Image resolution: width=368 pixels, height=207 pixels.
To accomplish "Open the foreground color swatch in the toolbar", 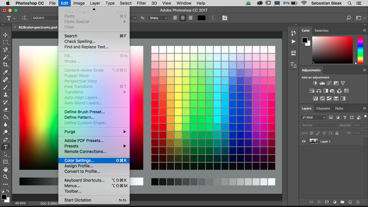I will pos(4,197).
